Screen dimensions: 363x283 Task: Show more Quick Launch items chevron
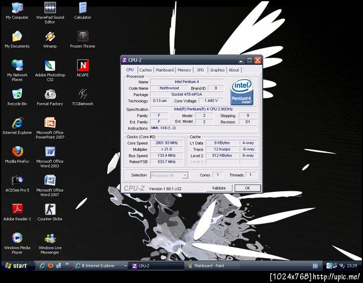pos(67,264)
